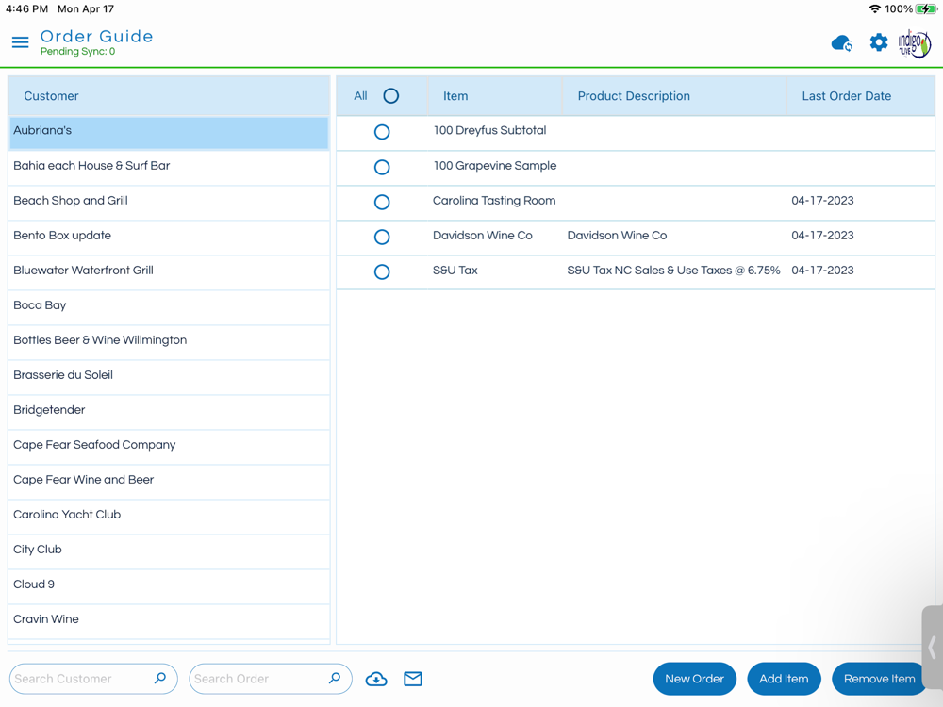This screenshot has width=943, height=707.
Task: Select customer Brasserie du Soleil
Action: click(169, 377)
